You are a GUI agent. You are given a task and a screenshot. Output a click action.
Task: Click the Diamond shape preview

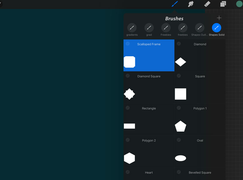click(x=181, y=62)
